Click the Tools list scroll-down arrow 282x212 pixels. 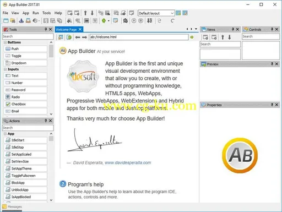[x=51, y=114]
